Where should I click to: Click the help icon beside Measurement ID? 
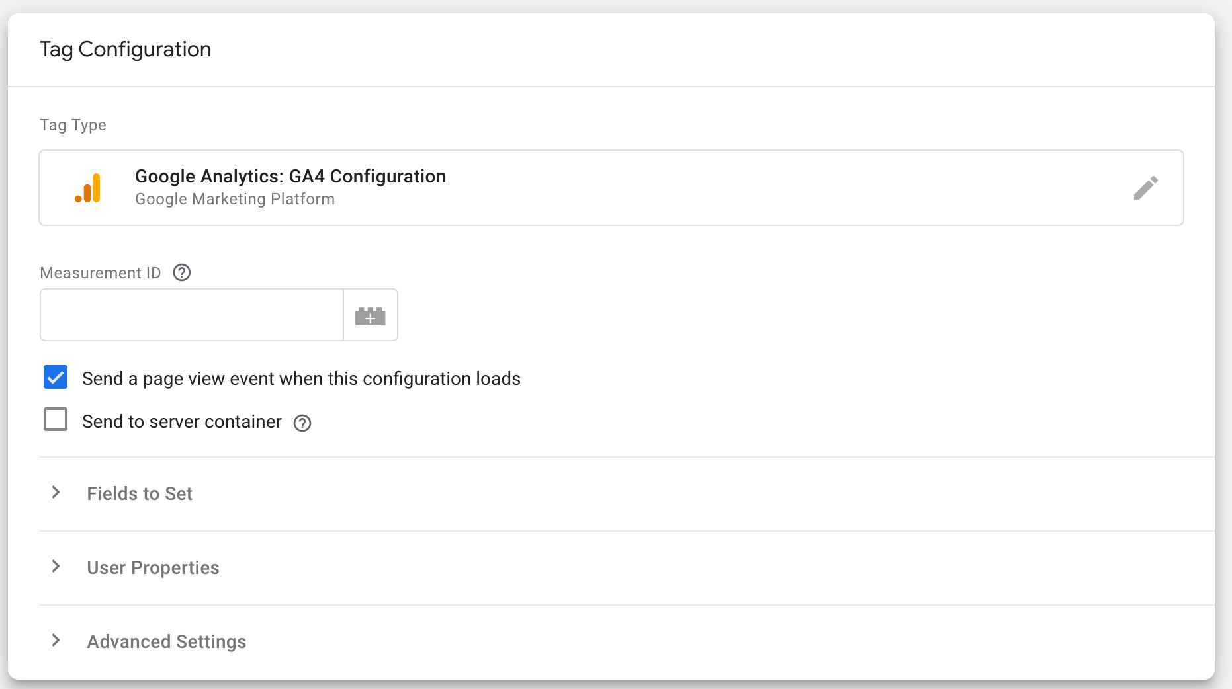181,272
